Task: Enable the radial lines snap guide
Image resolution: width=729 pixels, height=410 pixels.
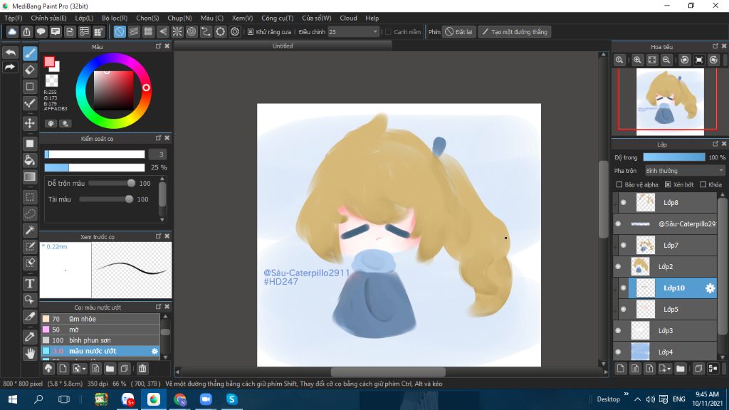Action: tap(177, 31)
